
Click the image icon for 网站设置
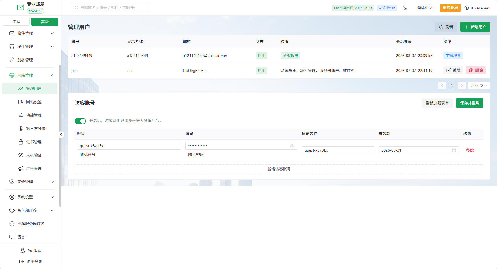pos(21,102)
